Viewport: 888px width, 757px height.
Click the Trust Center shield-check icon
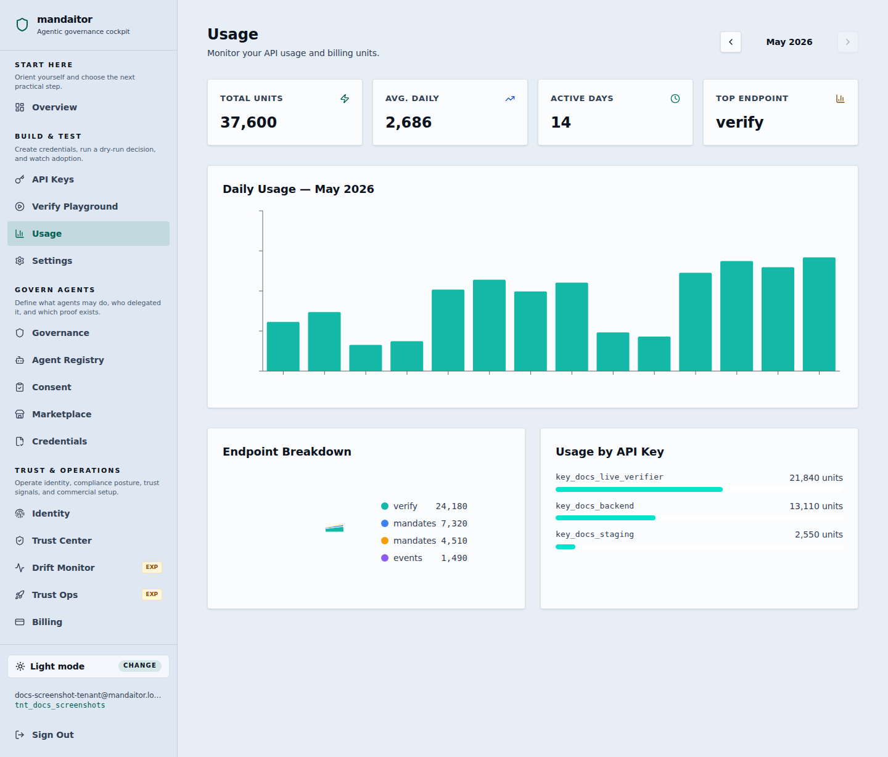click(x=20, y=541)
